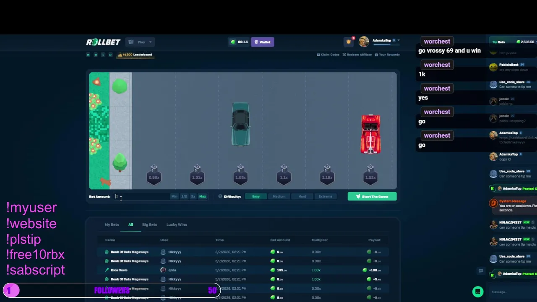537x302 pixels.
Task: Click the 1.22x multiplier manhole
Action: (x=370, y=174)
